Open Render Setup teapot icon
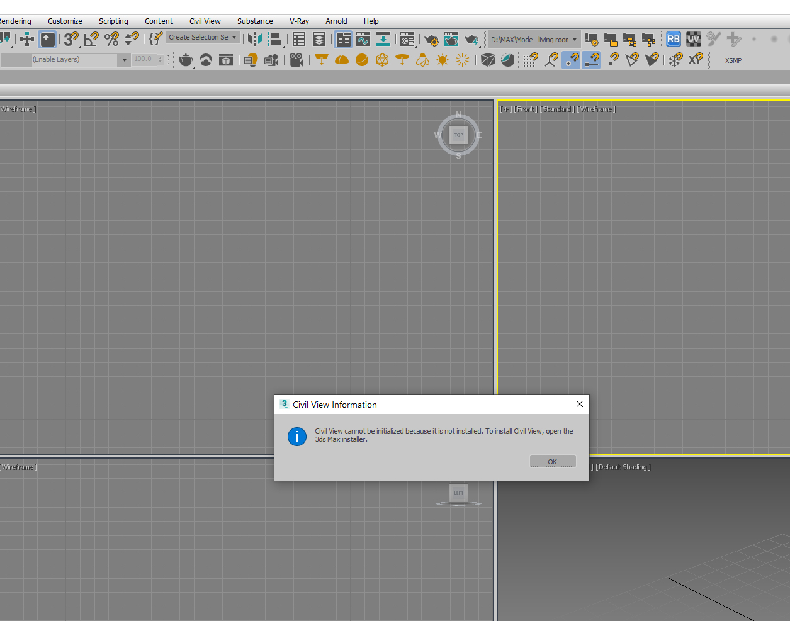The height and width of the screenshot is (621, 790). [x=431, y=40]
